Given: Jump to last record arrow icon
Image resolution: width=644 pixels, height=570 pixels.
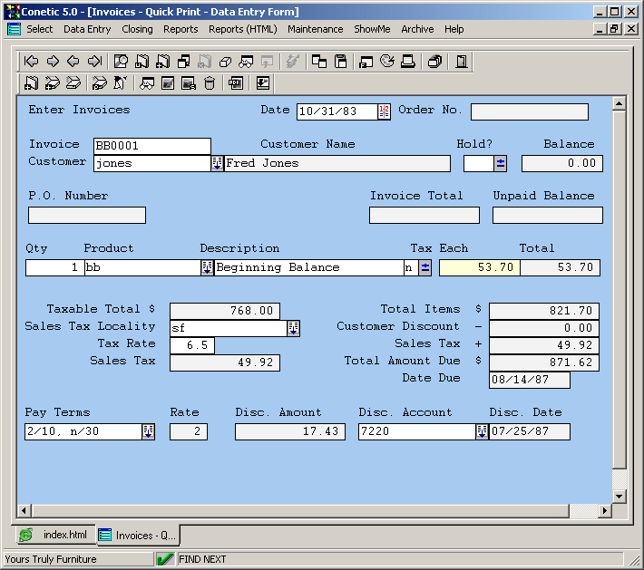Looking at the screenshot, I should tap(94, 62).
